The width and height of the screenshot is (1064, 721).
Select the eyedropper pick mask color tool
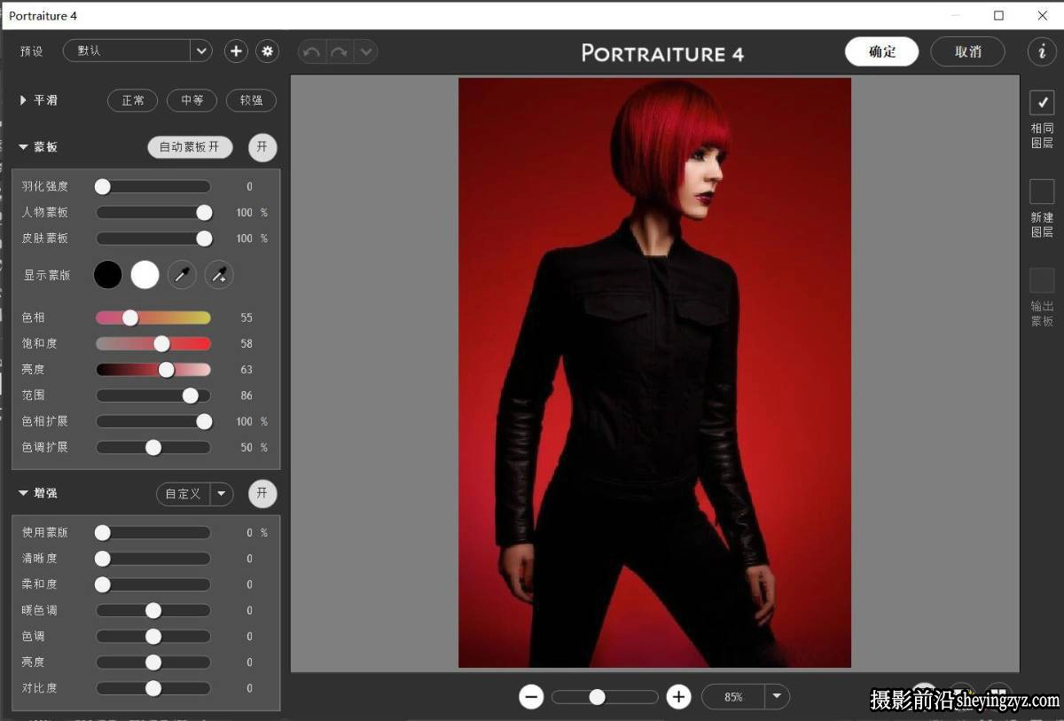click(182, 275)
